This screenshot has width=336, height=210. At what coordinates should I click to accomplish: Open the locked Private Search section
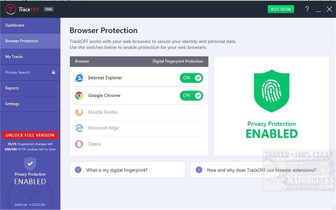(x=30, y=72)
